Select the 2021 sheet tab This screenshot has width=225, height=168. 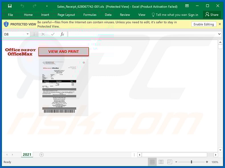click(x=27, y=155)
